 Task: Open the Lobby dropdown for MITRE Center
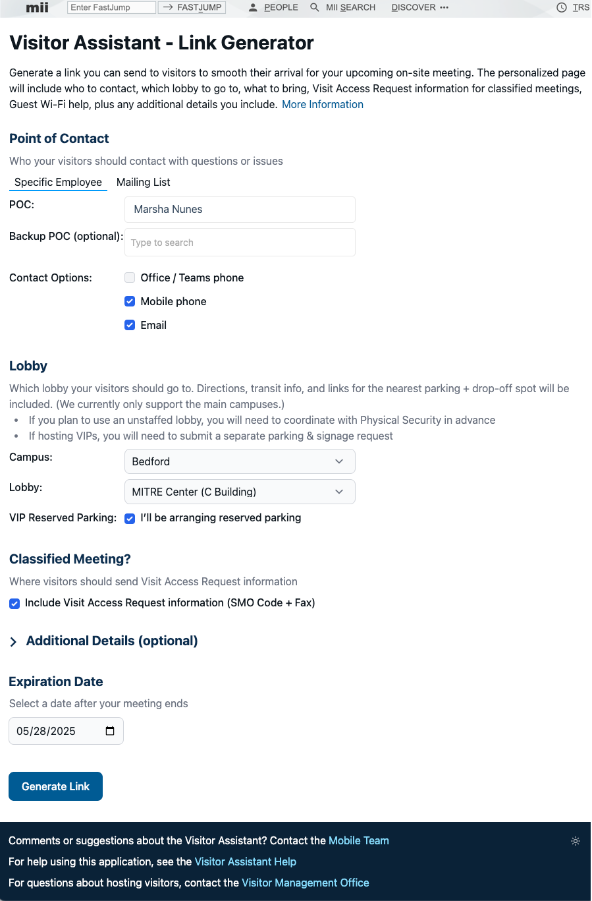[x=240, y=492]
